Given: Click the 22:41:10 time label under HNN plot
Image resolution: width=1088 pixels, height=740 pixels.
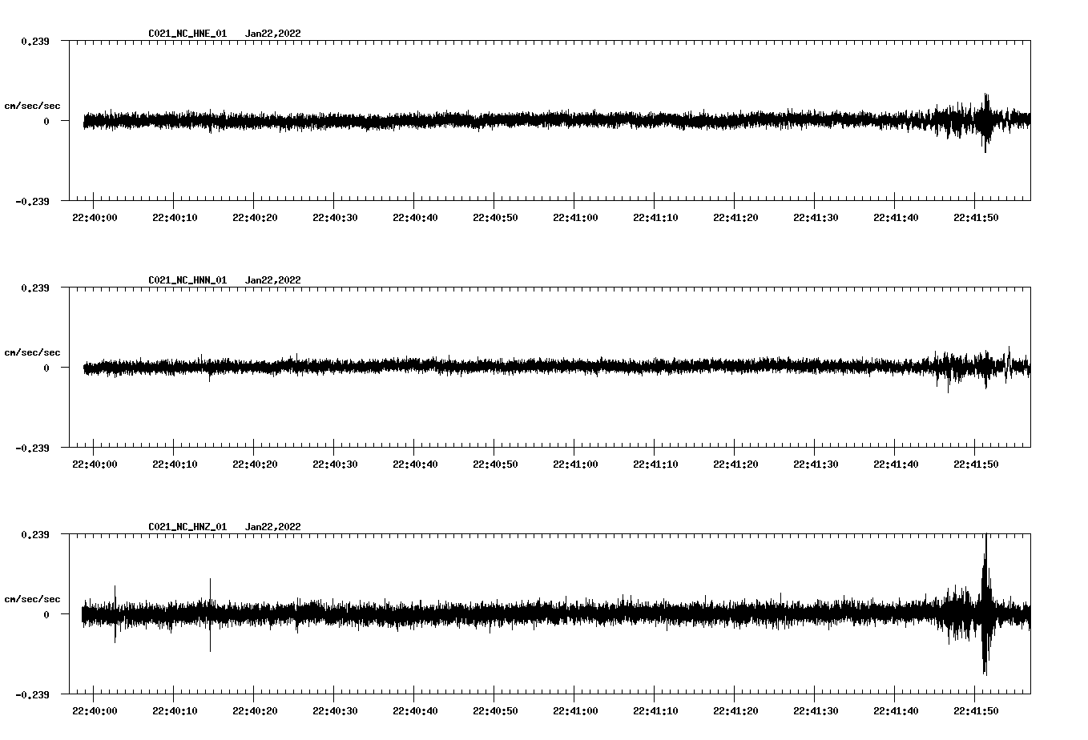Looking at the screenshot, I should [x=655, y=465].
